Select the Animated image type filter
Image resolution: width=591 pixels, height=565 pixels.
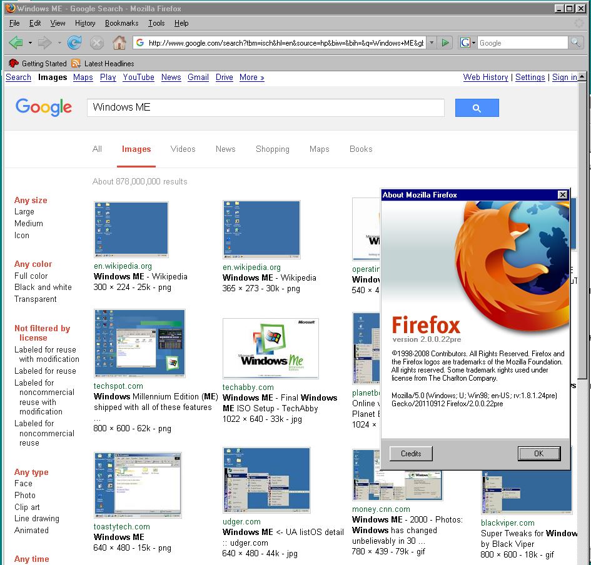pyautogui.click(x=30, y=530)
